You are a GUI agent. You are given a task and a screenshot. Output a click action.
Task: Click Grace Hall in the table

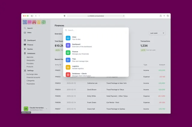(91, 109)
